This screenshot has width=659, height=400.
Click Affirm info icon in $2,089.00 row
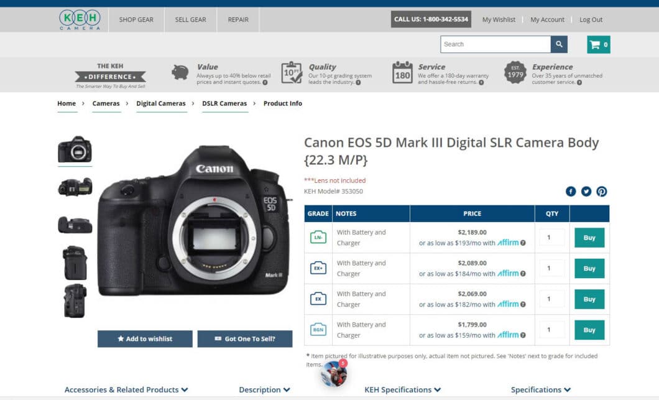tap(523, 273)
